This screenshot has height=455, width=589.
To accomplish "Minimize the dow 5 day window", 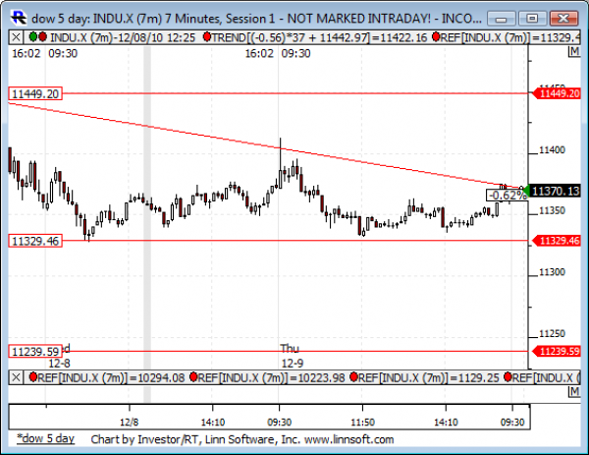I will pyautogui.click(x=501, y=18).
